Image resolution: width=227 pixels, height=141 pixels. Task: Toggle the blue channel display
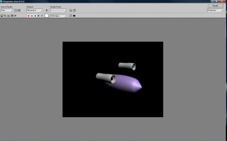coord(35,16)
